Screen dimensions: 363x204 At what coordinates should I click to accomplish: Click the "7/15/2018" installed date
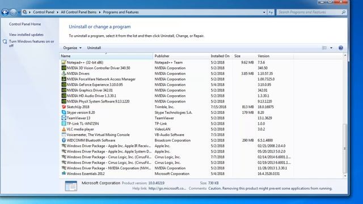click(218, 107)
